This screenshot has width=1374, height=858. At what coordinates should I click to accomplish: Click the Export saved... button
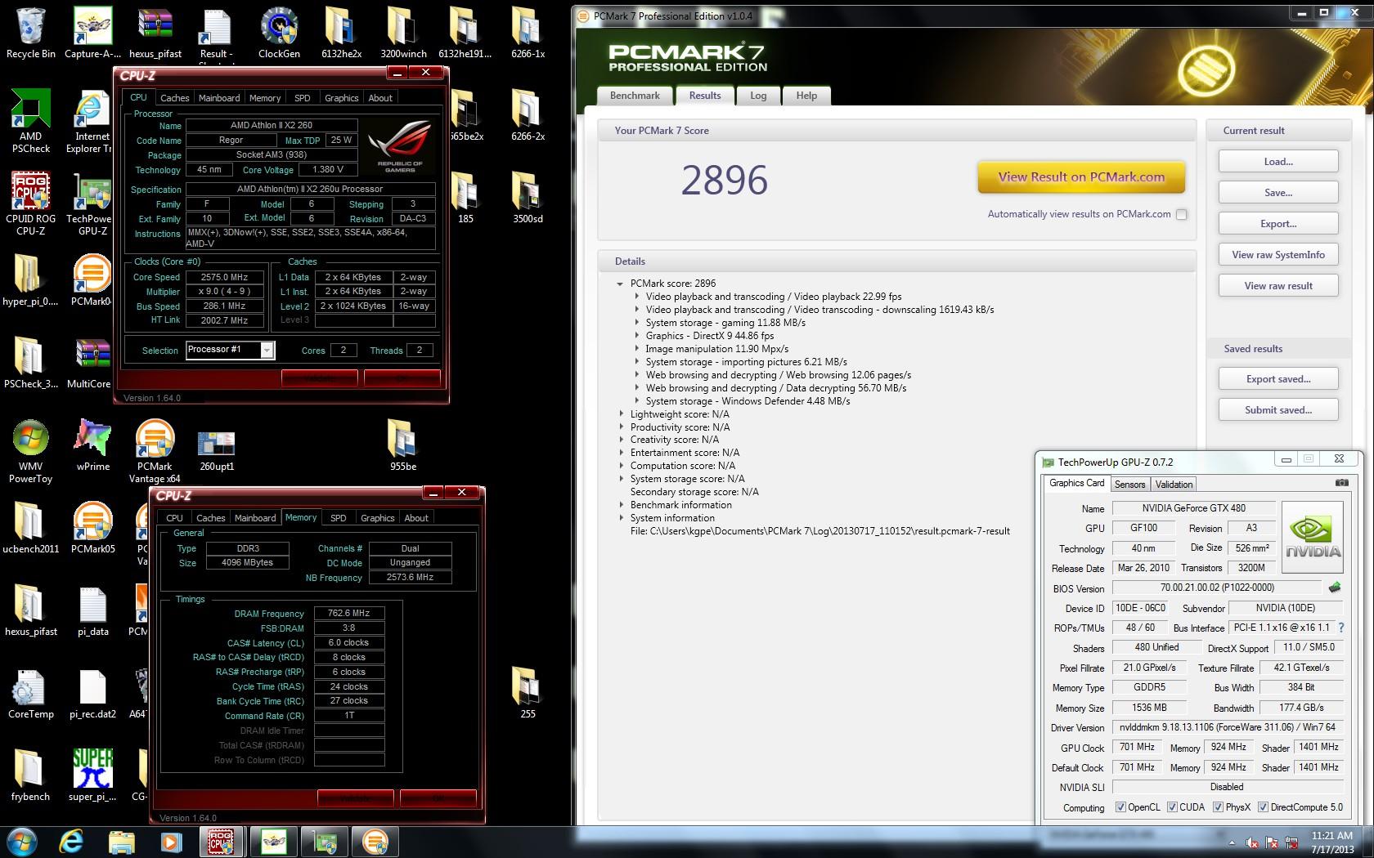pyautogui.click(x=1278, y=379)
